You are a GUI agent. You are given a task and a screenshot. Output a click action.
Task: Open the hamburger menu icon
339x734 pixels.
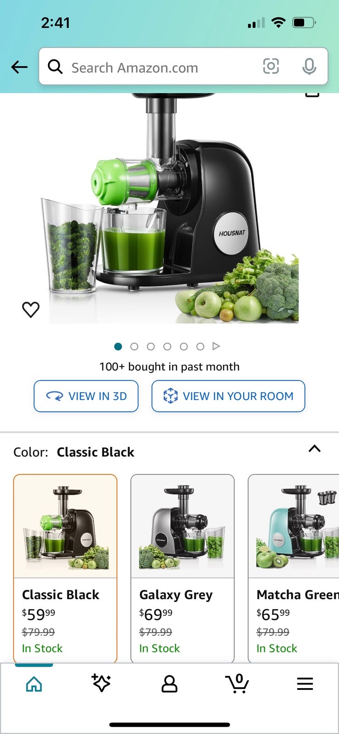(x=305, y=684)
